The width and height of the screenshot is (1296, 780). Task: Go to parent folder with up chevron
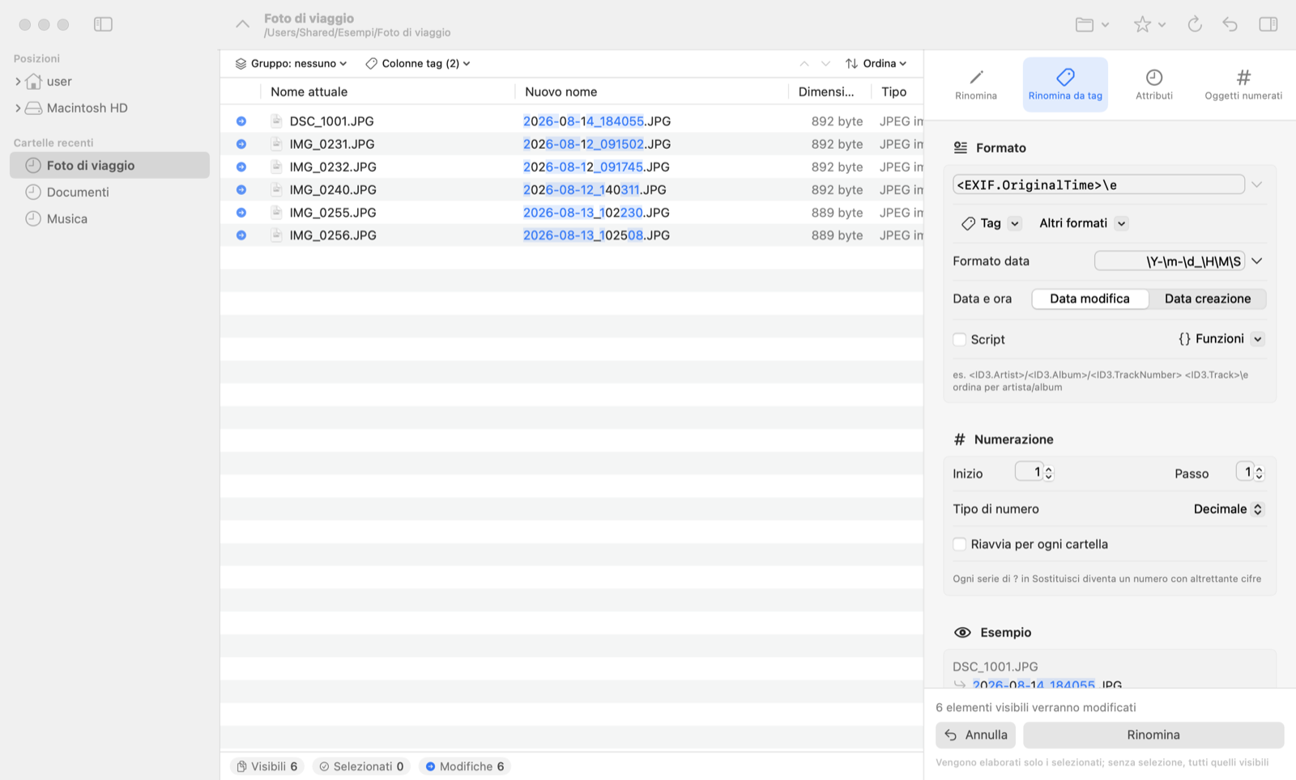(242, 24)
